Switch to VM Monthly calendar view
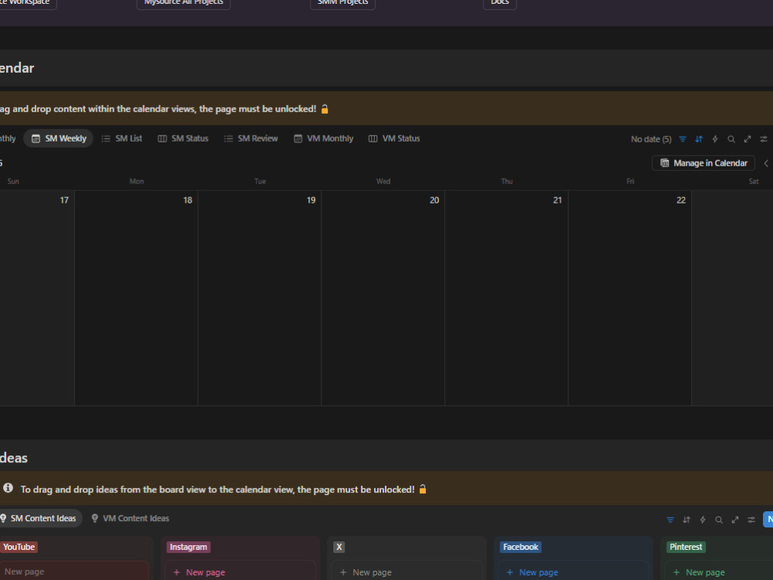Image resolution: width=773 pixels, height=580 pixels. [323, 138]
